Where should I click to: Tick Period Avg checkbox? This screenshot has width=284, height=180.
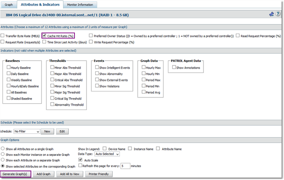pos(143,92)
